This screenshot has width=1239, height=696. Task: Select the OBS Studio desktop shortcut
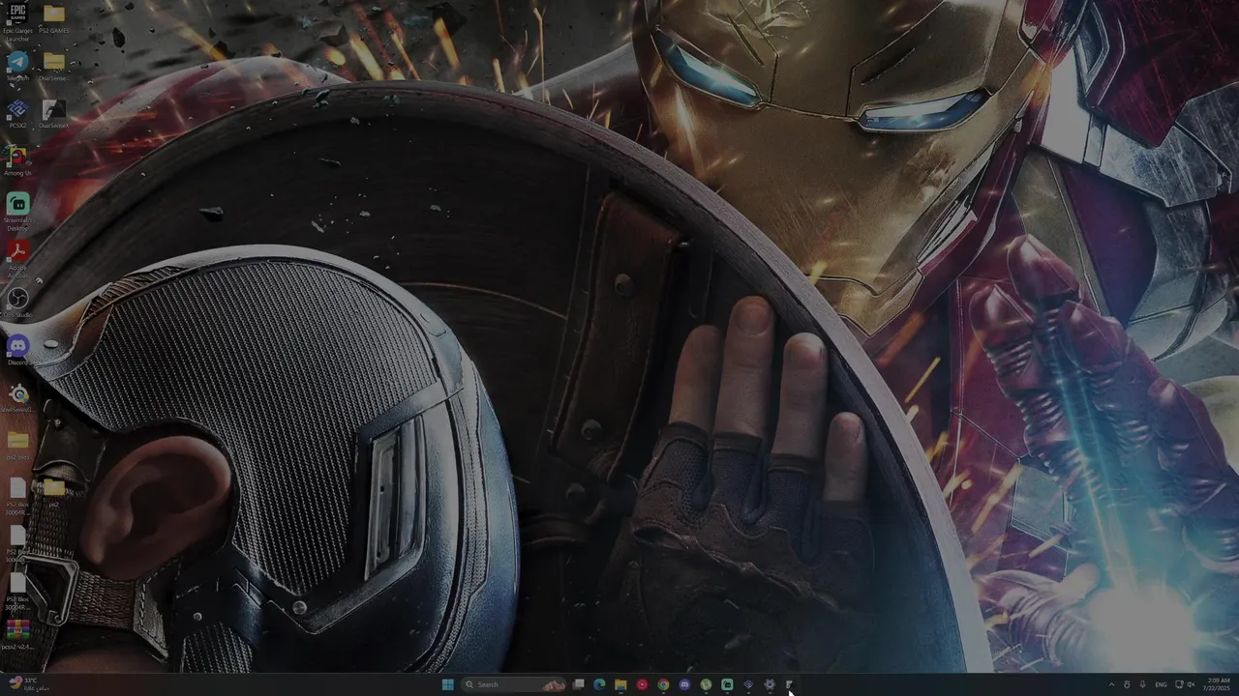click(x=17, y=303)
